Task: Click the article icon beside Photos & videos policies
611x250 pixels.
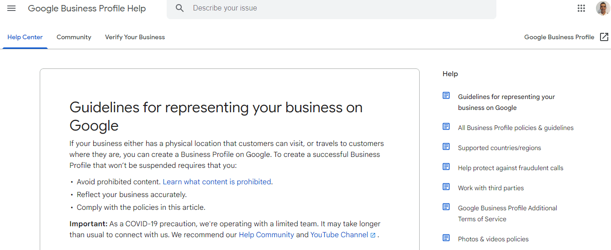Action: [x=446, y=238]
